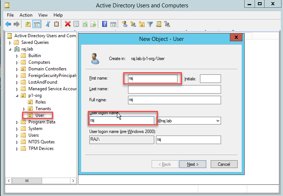The width and height of the screenshot is (283, 196).
Task: Toggle the Show/Hide Action Pane icon
Action: coord(113,24)
